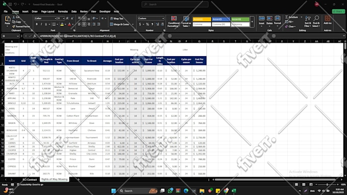Increase cell indent

tap(98, 25)
